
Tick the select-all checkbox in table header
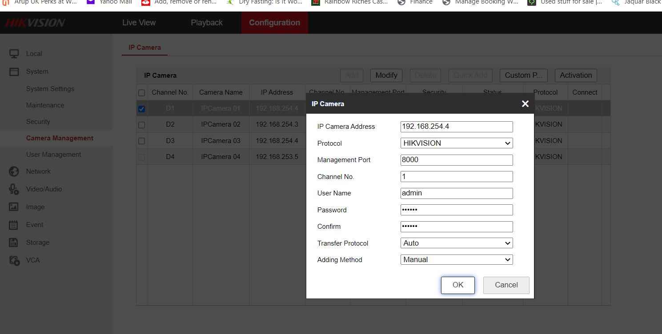pos(141,93)
